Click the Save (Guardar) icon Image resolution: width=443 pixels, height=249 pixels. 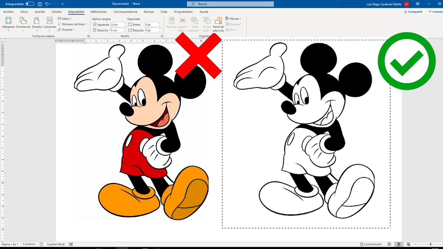click(x=40, y=4)
